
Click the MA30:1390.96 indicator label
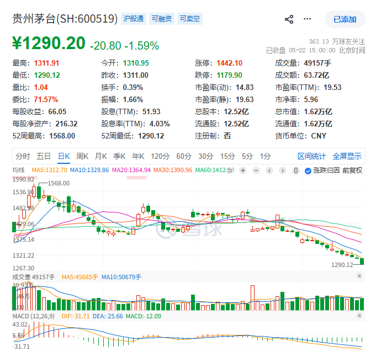click(x=173, y=170)
